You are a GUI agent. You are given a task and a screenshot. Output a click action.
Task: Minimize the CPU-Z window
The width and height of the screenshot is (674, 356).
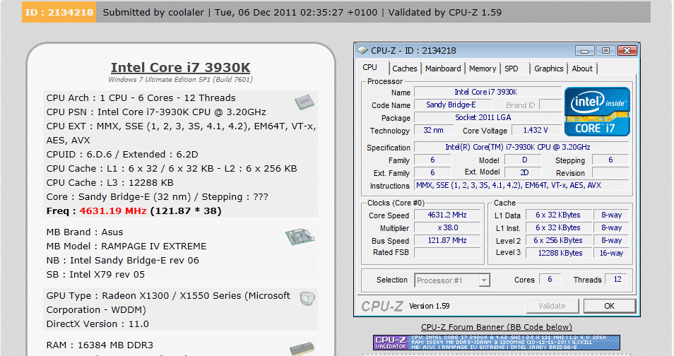click(x=584, y=51)
